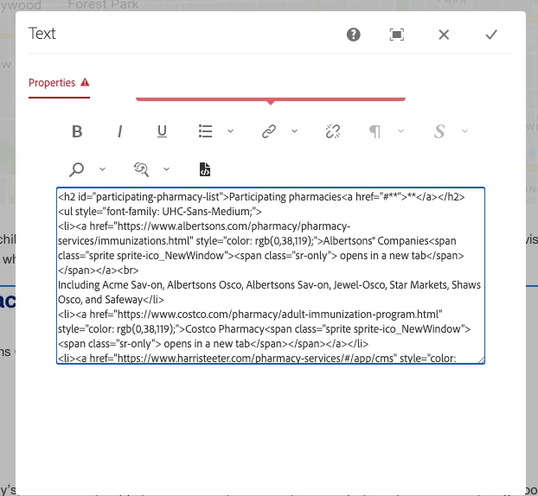The image size is (538, 496).
Task: Expand the paragraph formats dropdown arrow
Action: 400,131
